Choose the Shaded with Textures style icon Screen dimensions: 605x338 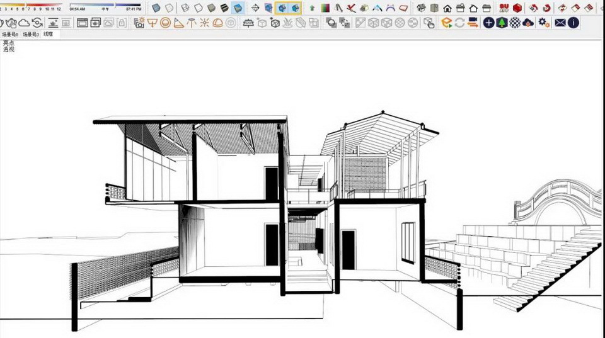pyautogui.click(x=224, y=8)
